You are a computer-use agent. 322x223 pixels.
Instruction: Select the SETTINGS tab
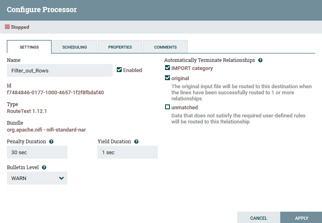click(29, 47)
